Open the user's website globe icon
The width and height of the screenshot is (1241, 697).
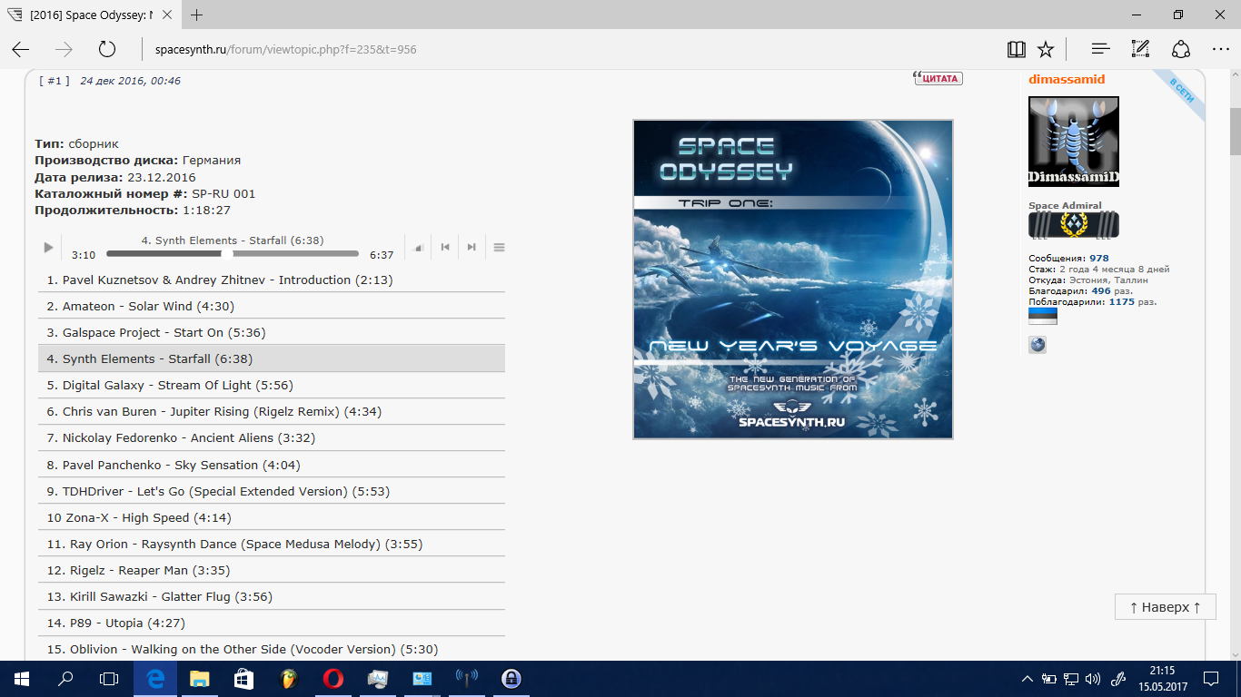(1037, 345)
